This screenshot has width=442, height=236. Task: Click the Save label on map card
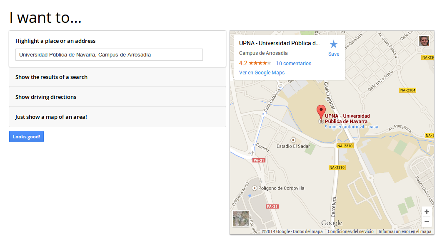[334, 54]
